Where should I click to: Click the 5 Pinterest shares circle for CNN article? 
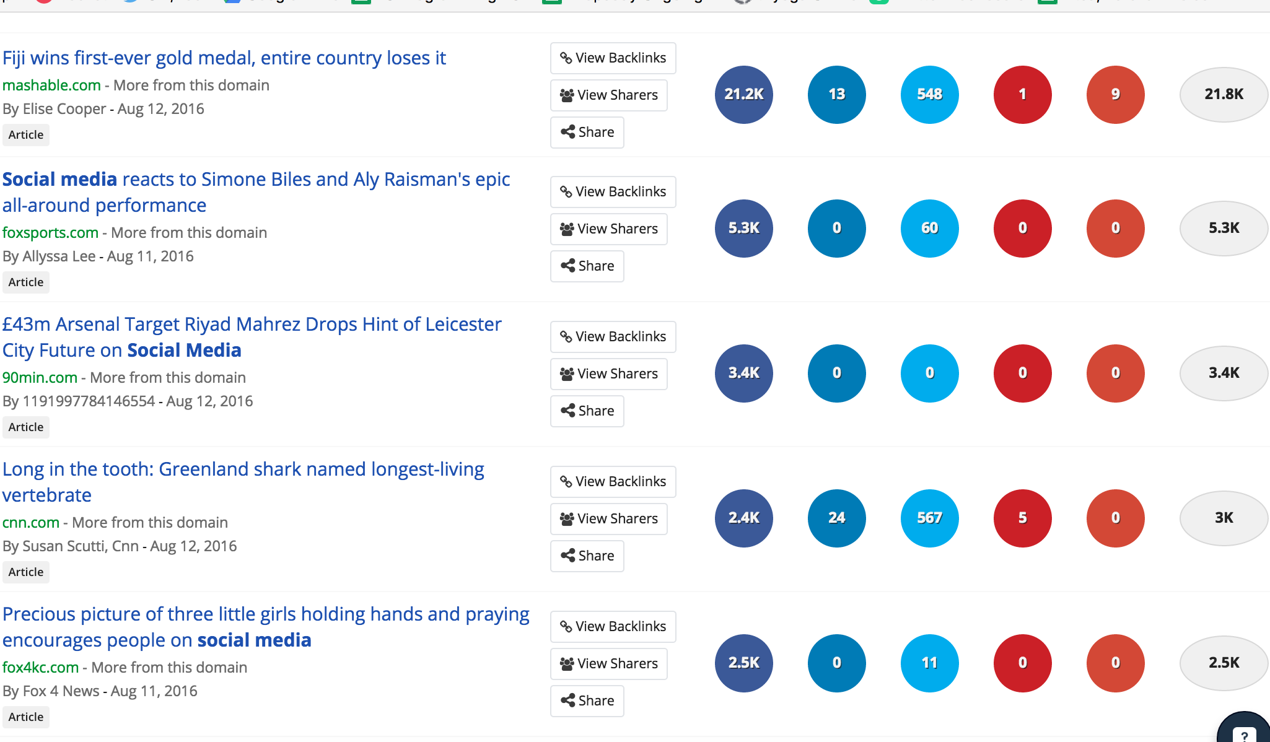pos(1022,518)
